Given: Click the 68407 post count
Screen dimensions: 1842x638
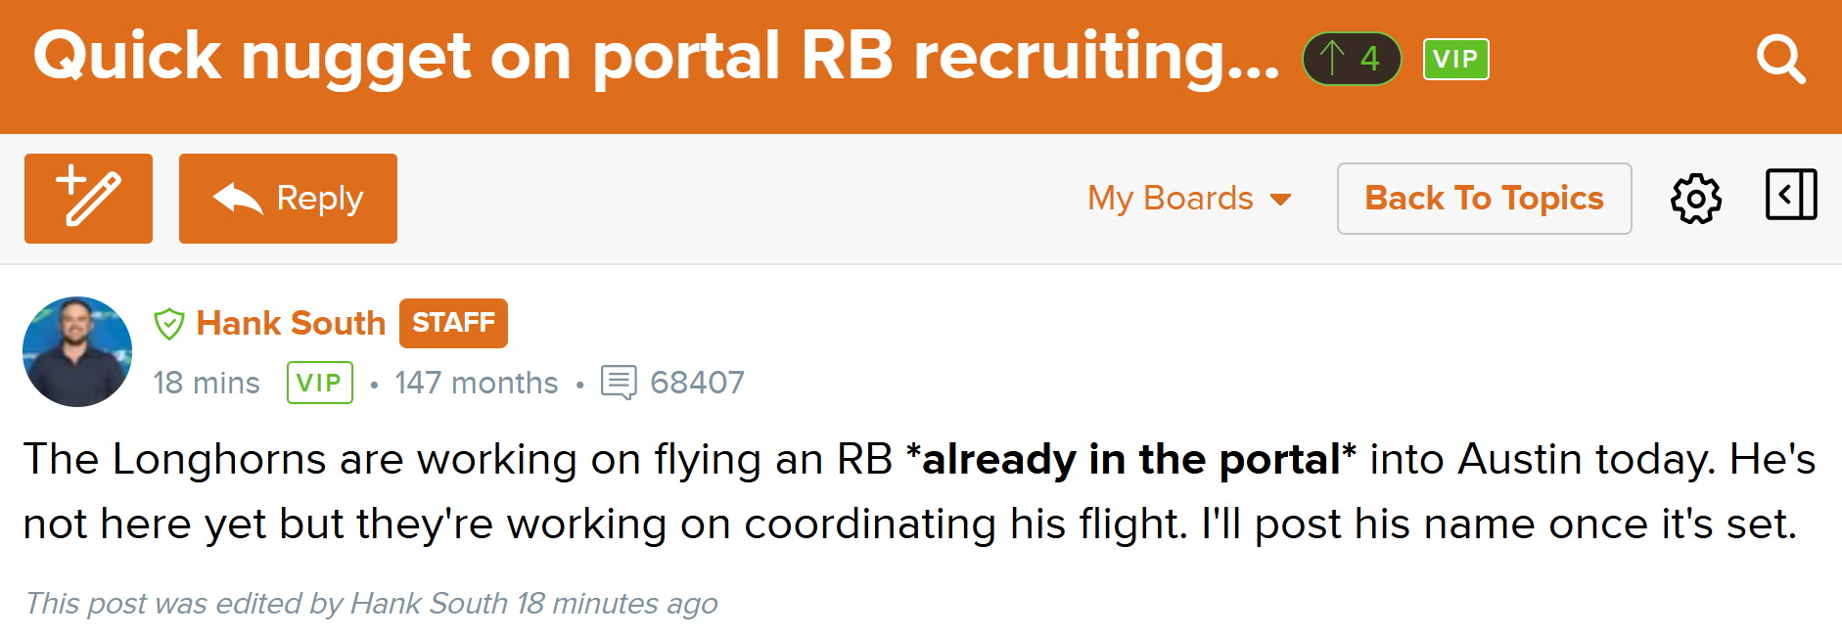Looking at the screenshot, I should (x=697, y=383).
